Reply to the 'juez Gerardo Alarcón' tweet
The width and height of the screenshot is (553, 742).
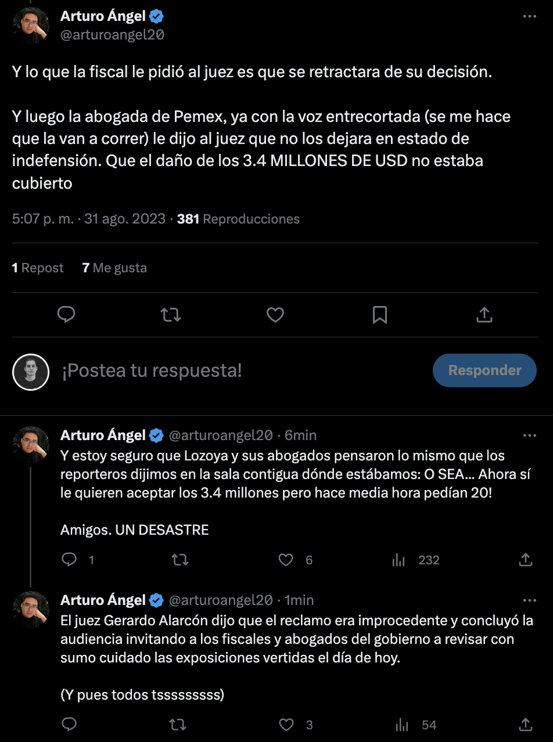pyautogui.click(x=69, y=725)
